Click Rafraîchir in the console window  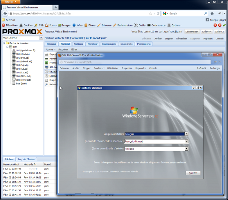[x=202, y=68]
